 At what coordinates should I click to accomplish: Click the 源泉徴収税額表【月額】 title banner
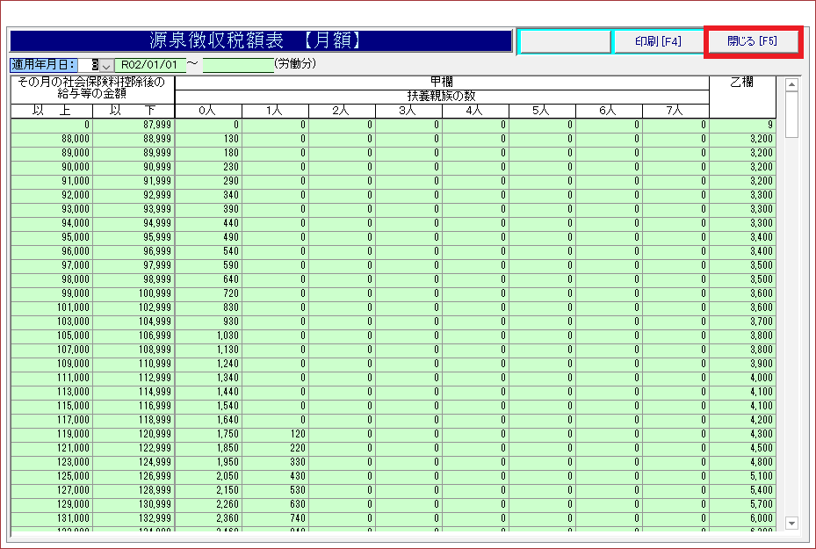[260, 41]
